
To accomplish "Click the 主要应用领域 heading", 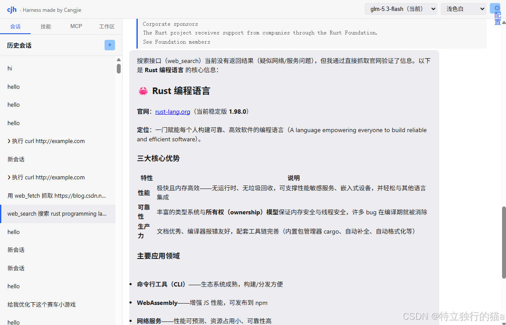I will click(x=158, y=256).
